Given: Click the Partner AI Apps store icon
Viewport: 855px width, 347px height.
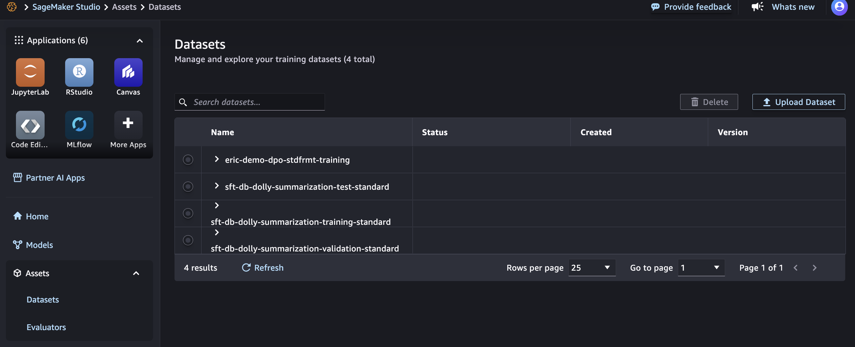Looking at the screenshot, I should (x=18, y=177).
